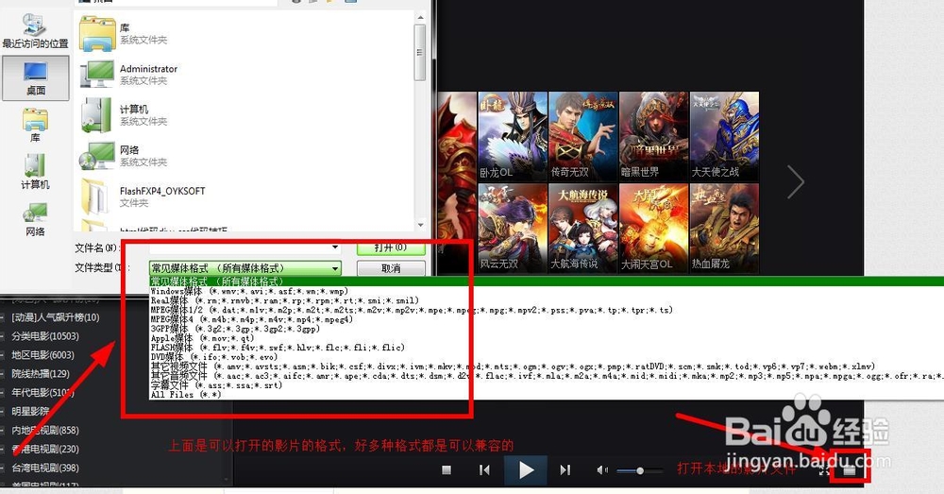Collapse the 分类电影(10503) category
This screenshot has width=944, height=494.
click(x=3, y=336)
